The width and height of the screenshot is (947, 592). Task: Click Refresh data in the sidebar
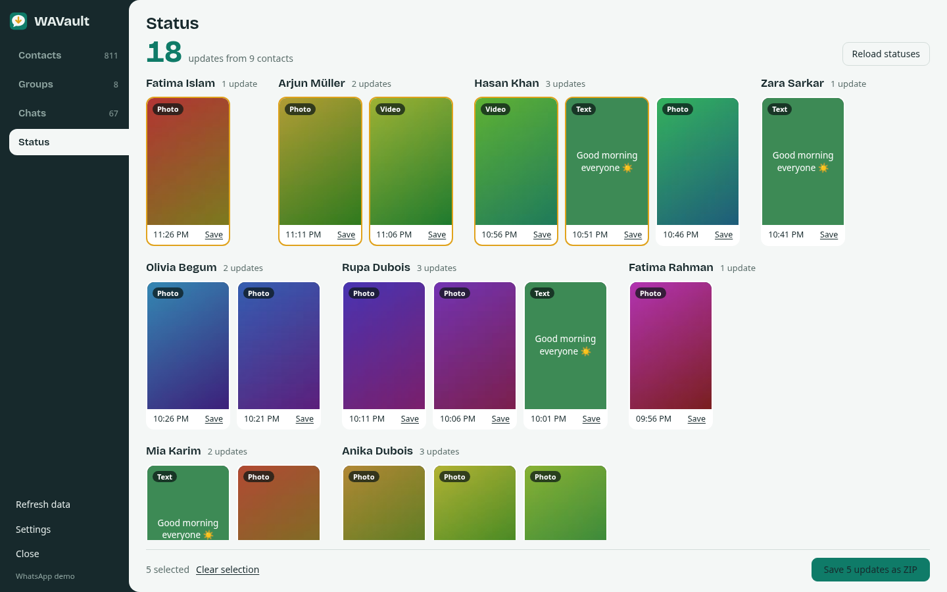pos(43,505)
